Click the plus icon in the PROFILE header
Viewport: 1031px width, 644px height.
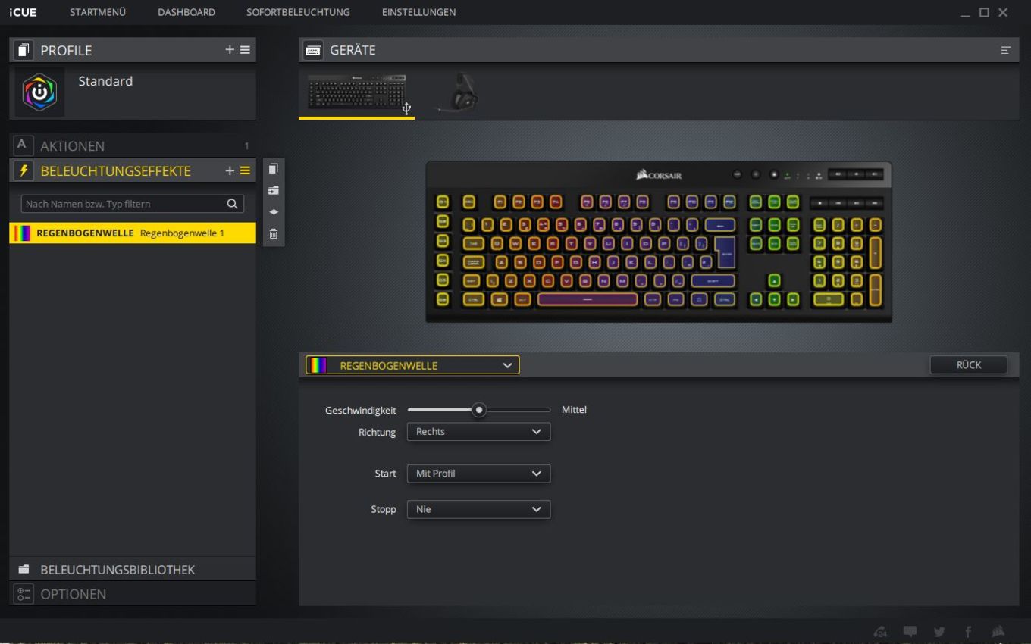230,50
